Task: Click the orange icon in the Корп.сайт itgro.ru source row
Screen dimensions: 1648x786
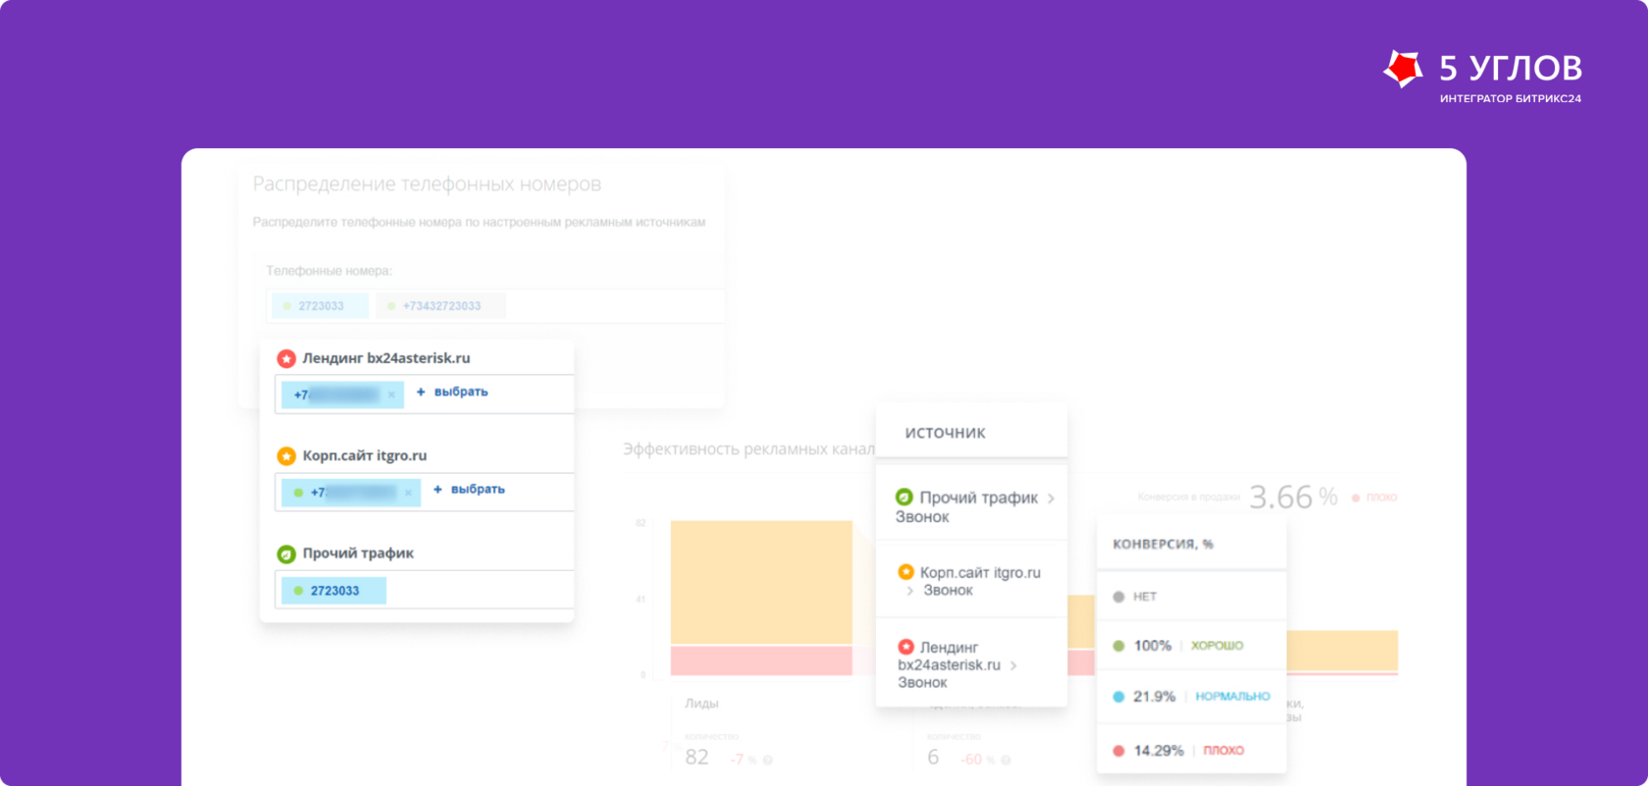Action: [x=906, y=572]
